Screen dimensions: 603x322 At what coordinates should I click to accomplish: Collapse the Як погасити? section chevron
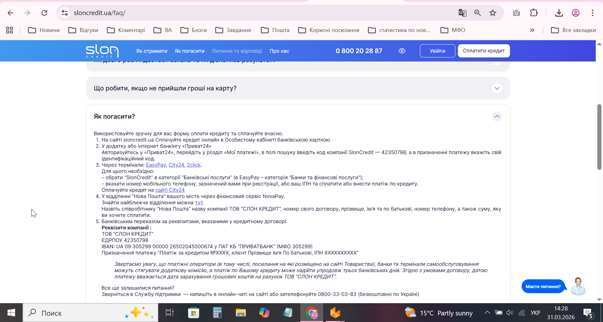pos(497,116)
